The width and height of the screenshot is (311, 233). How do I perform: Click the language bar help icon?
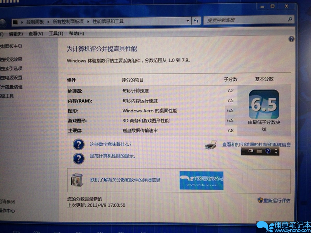tap(268, 151)
